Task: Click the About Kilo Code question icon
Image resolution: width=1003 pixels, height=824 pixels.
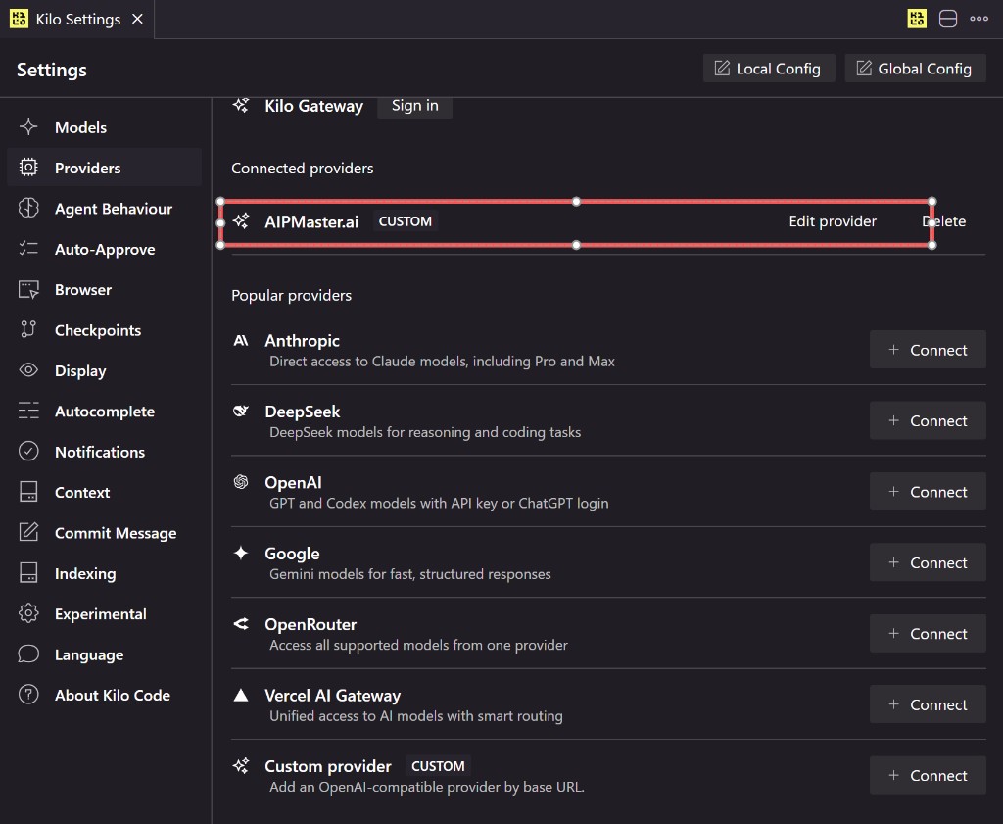Action: 28,694
